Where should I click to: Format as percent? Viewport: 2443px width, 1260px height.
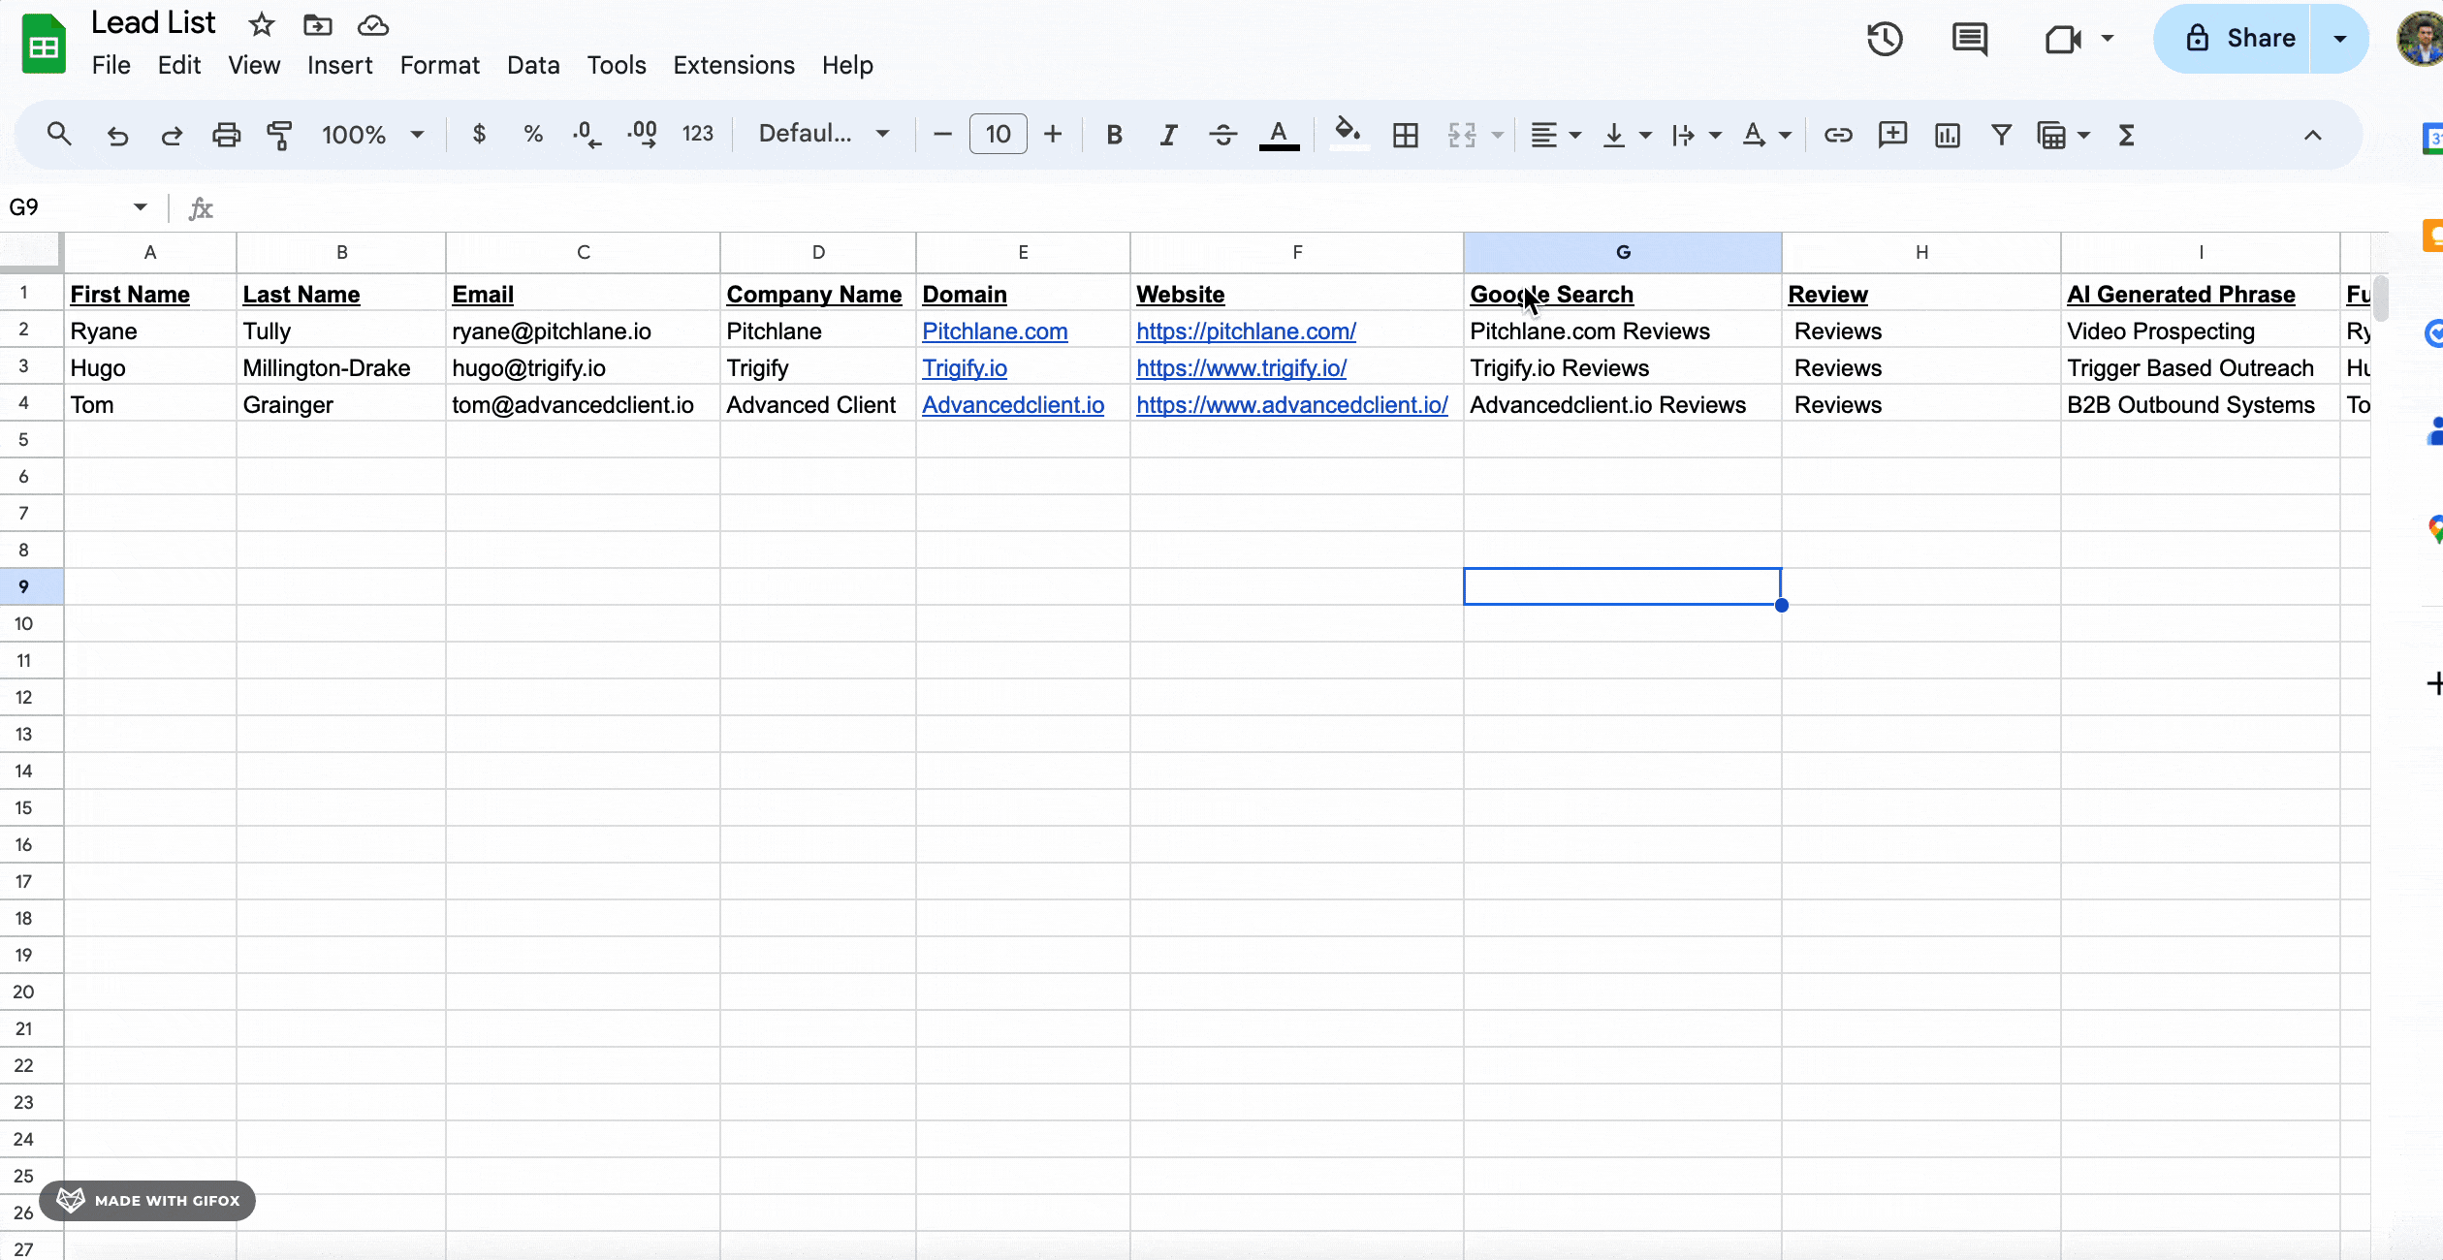click(533, 134)
